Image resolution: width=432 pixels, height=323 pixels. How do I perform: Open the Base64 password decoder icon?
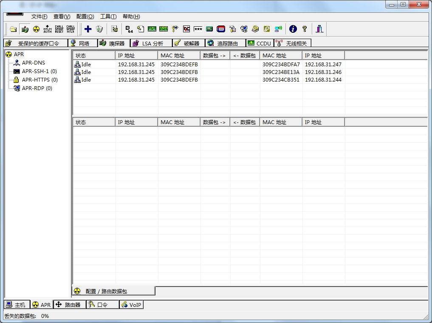point(129,29)
